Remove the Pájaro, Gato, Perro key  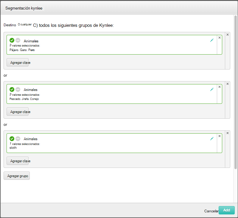pos(220,38)
